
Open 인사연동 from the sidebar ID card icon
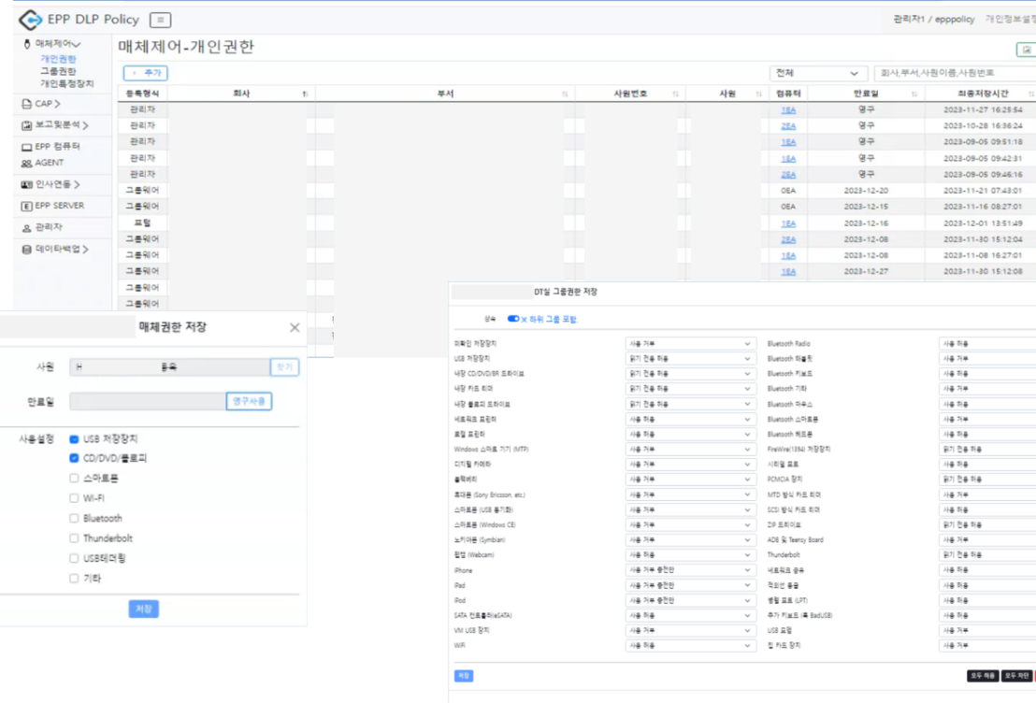pyautogui.click(x=26, y=184)
